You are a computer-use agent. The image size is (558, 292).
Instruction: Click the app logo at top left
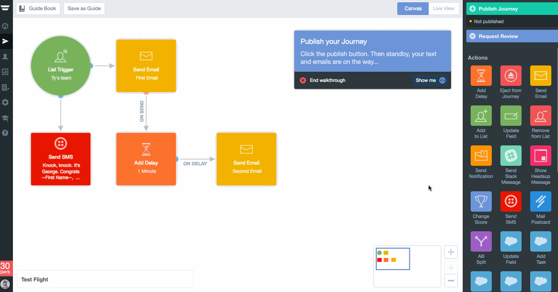(x=5, y=8)
